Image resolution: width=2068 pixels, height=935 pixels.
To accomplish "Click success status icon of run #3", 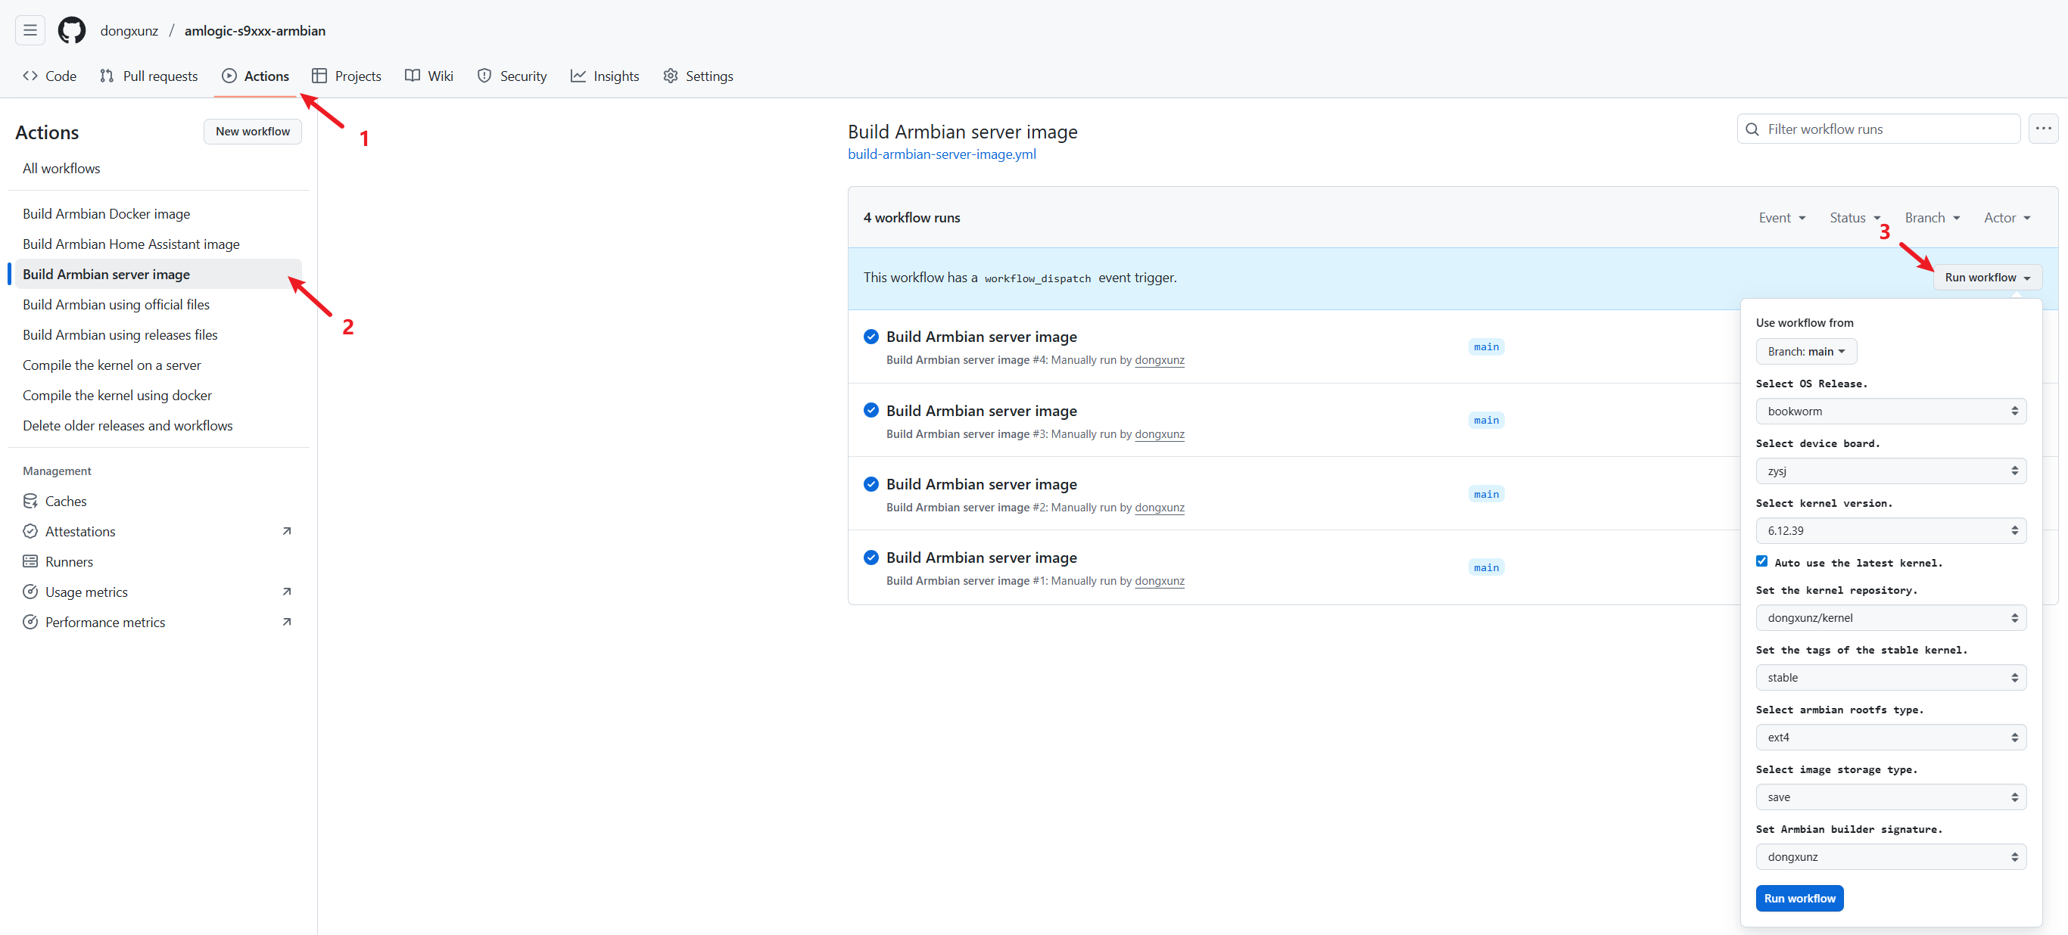I will (871, 410).
